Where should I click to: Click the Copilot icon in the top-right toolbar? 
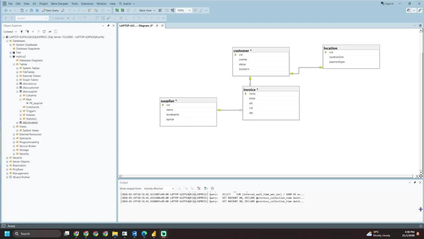409,10
